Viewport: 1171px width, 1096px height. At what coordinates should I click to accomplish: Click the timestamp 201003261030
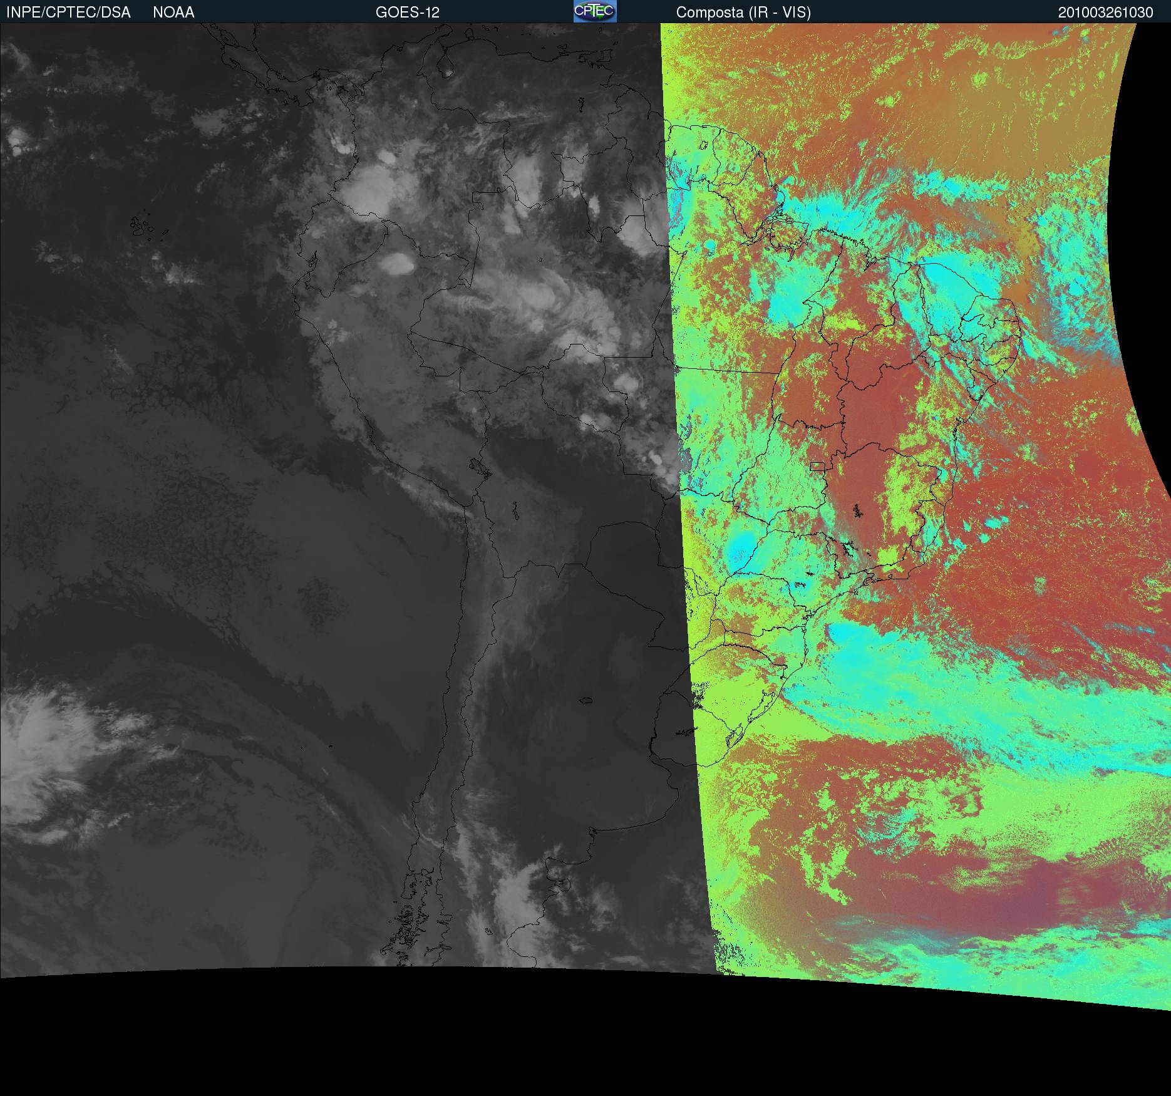coord(1105,13)
